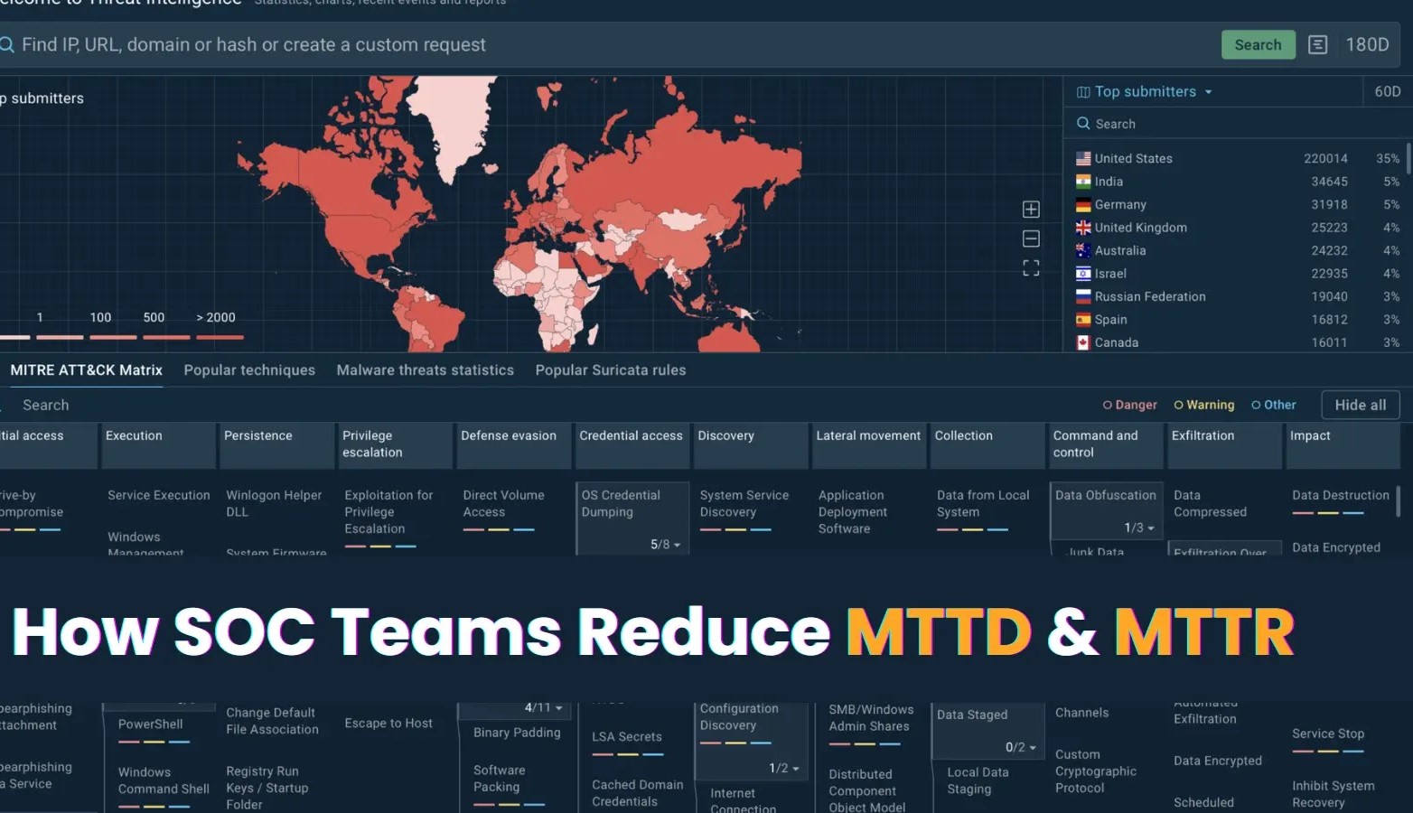Viewport: 1413px width, 813px height.
Task: Open the Windows Command Shell technique
Action: (164, 780)
